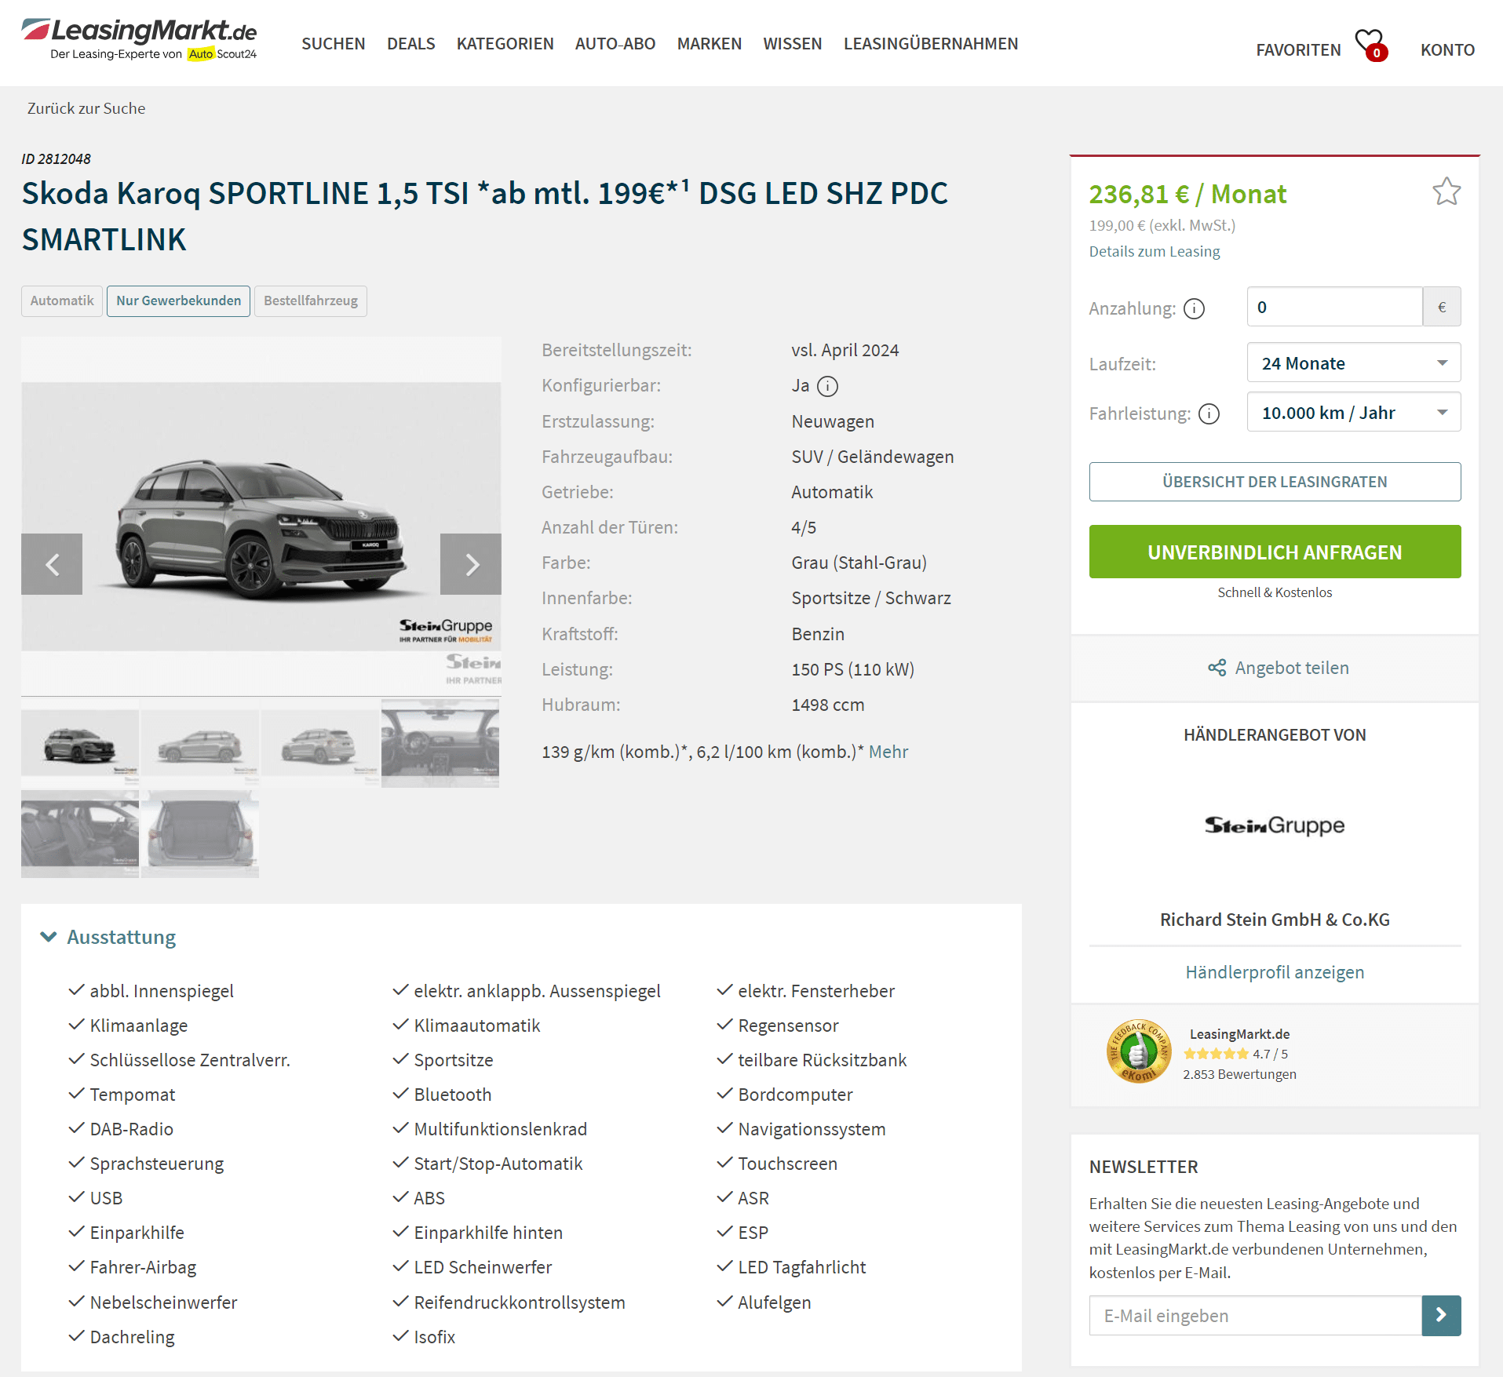Focus the Anzahlung amount field
The width and height of the screenshot is (1503, 1377).
click(x=1334, y=307)
